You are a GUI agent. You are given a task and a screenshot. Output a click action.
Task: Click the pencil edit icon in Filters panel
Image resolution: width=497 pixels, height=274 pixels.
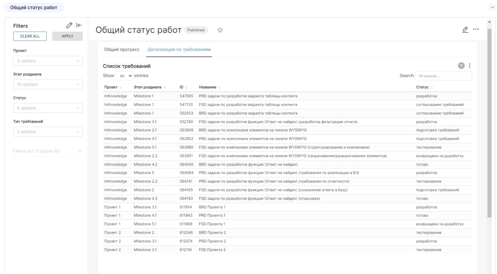[x=69, y=26]
